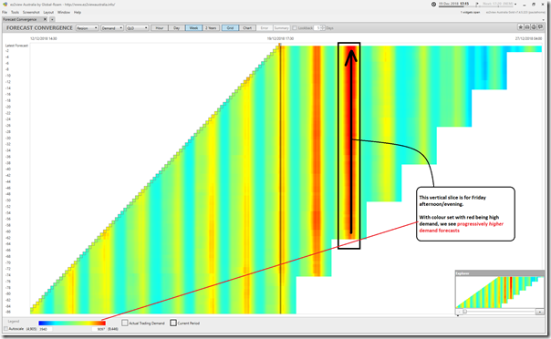This screenshot has height=339, width=551.
Task: Open the Tools menu
Action: point(15,12)
